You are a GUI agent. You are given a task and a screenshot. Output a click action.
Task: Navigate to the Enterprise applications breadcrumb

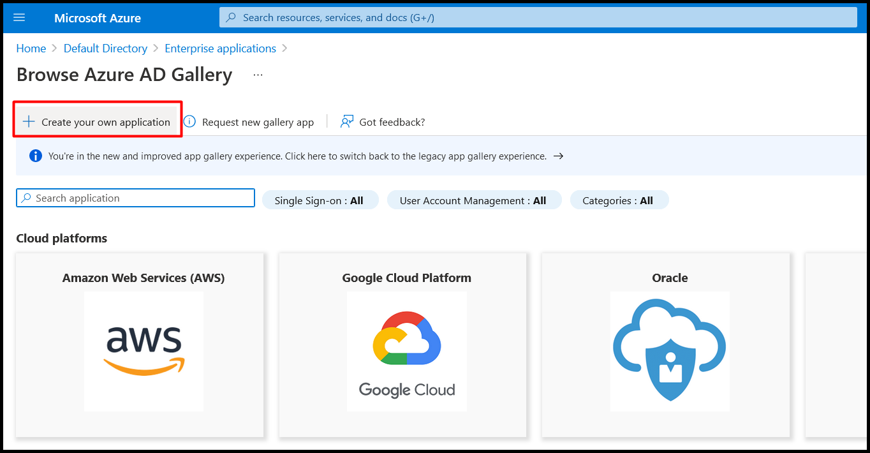[220, 48]
